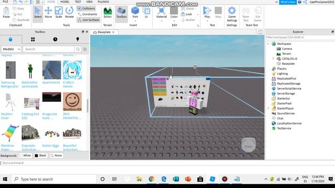Click the Toolbox search field
335x188 pixels.
tap(49, 49)
